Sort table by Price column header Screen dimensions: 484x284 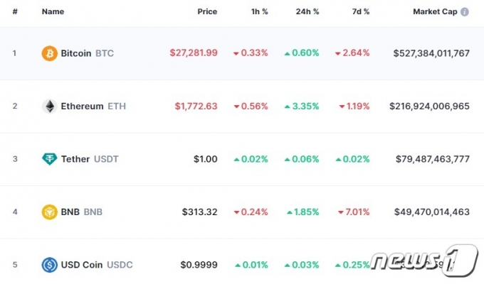pyautogui.click(x=207, y=11)
